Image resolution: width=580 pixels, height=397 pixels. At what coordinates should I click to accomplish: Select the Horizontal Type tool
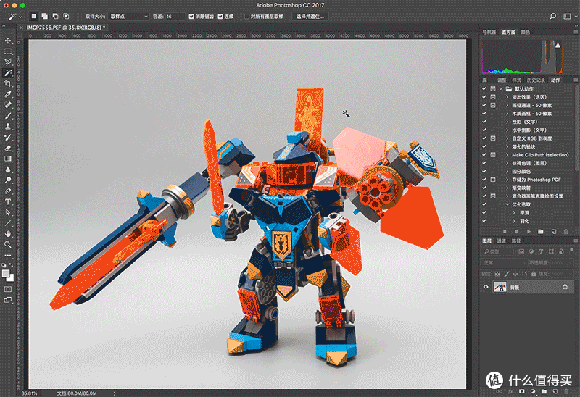(8, 202)
